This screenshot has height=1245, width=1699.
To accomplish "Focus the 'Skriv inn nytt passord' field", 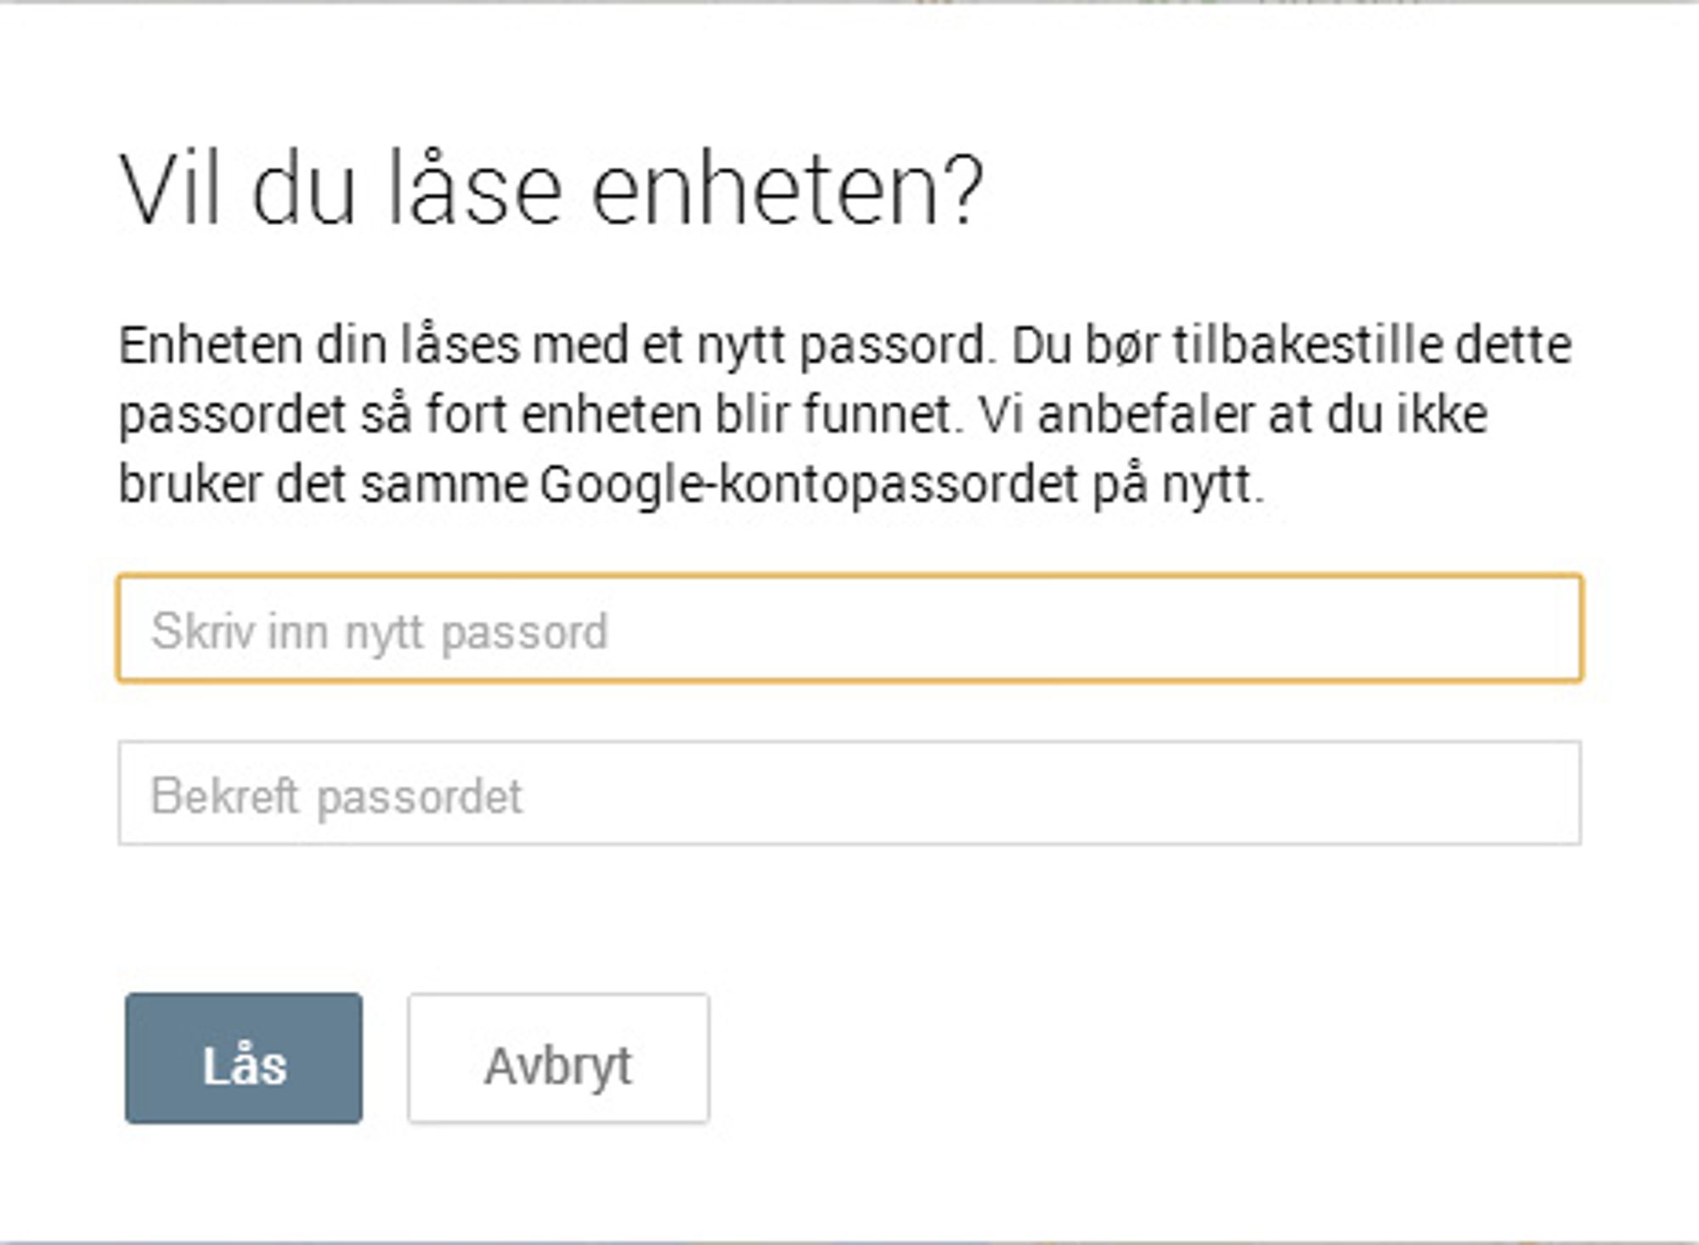I will point(849,628).
